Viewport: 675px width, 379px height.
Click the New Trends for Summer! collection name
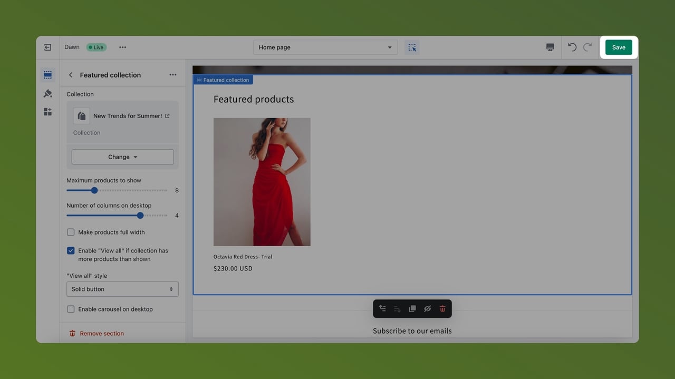128,116
